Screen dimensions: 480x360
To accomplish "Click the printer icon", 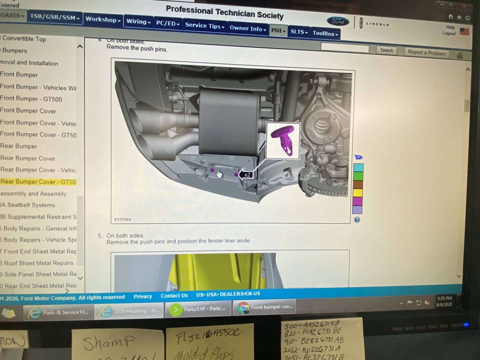I will click(x=459, y=56).
